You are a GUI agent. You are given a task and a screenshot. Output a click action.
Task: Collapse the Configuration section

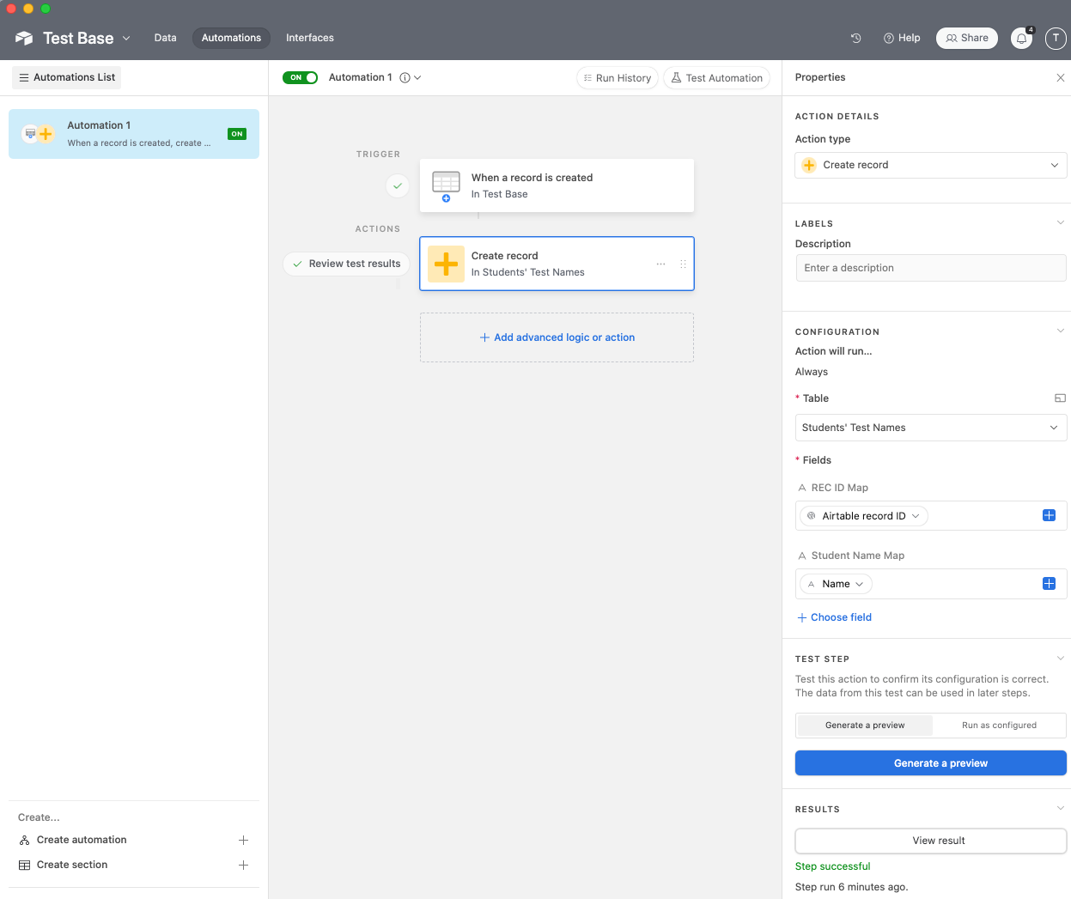click(1060, 331)
